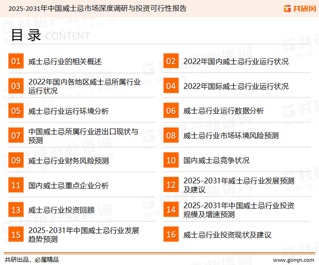The width and height of the screenshot is (319, 265).
Task: Select the orange 14 number badge
Action: tap(171, 210)
